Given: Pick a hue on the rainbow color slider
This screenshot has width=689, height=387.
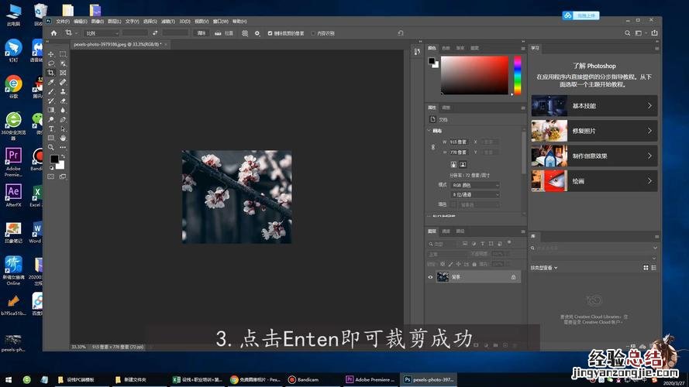Looking at the screenshot, I should click(517, 75).
